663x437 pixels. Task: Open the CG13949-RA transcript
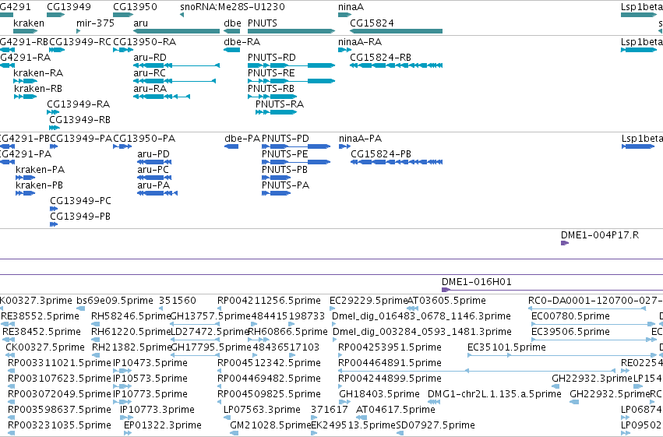(53, 112)
